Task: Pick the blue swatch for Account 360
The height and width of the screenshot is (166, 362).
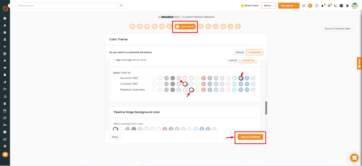Action: click(x=247, y=78)
